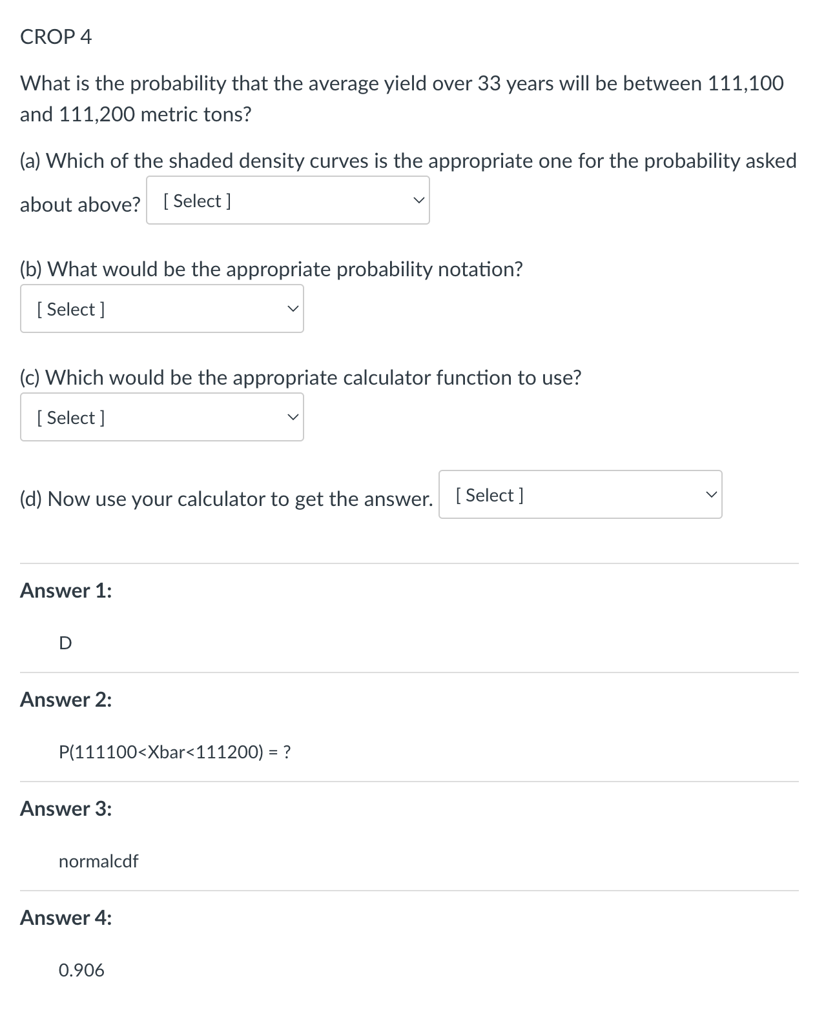Select the CROP 4 title
Screen dimensions: 815x1021
point(56,37)
